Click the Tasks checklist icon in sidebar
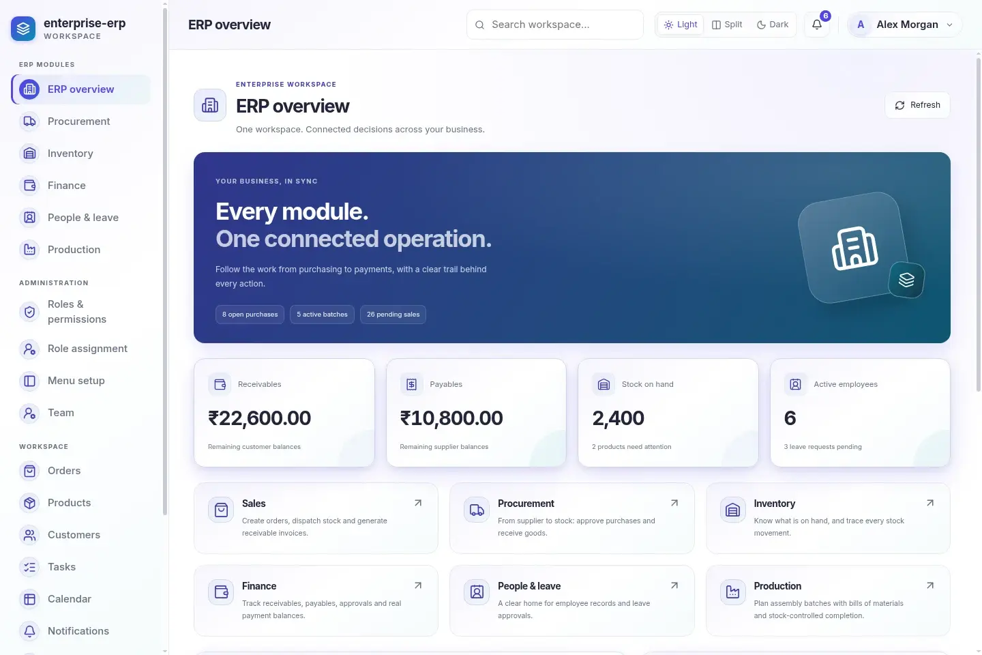 pos(29,567)
